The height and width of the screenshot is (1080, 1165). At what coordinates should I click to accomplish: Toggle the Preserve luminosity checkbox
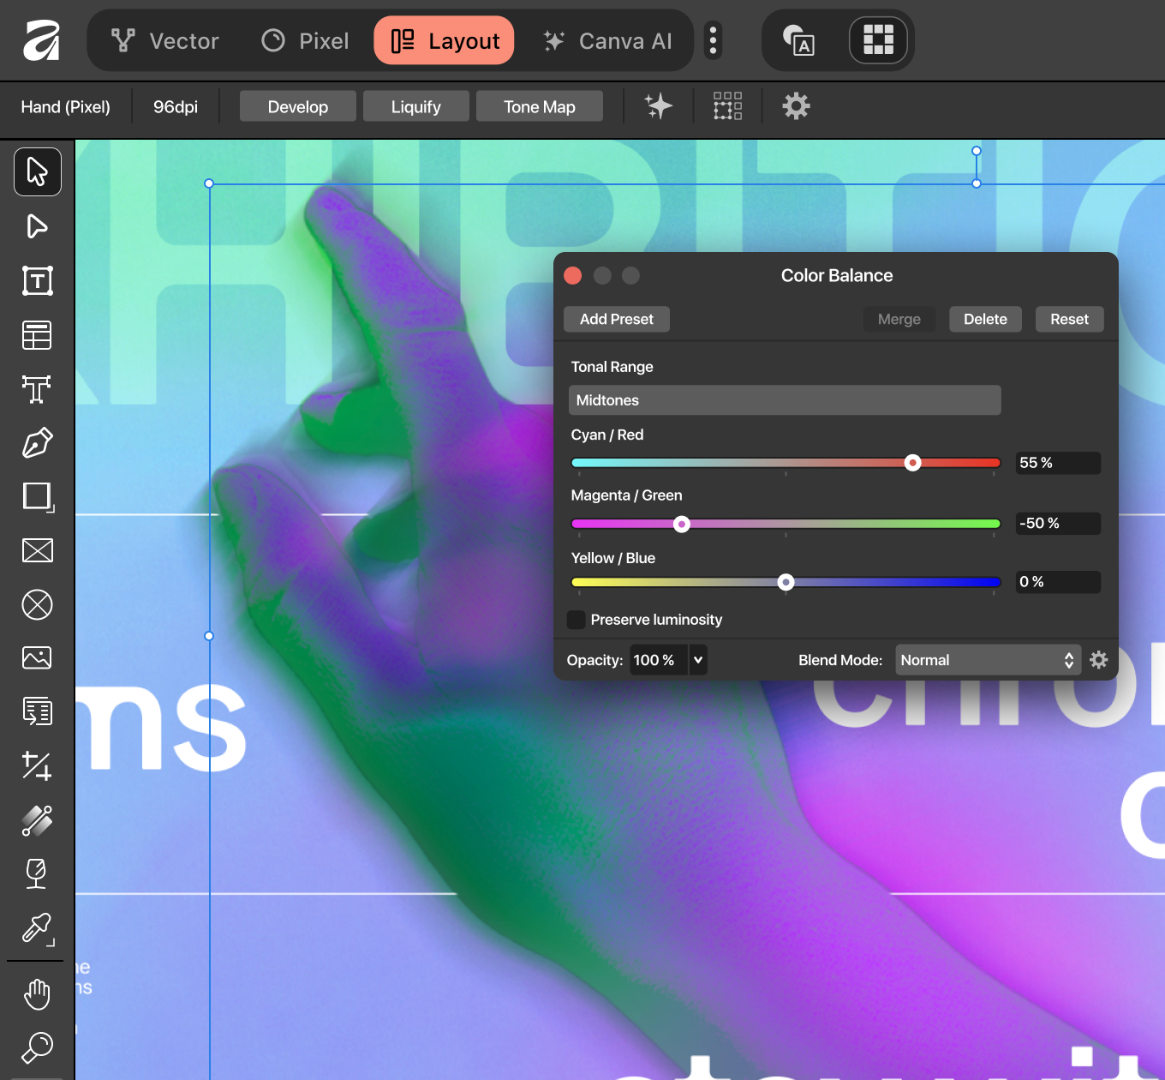577,620
